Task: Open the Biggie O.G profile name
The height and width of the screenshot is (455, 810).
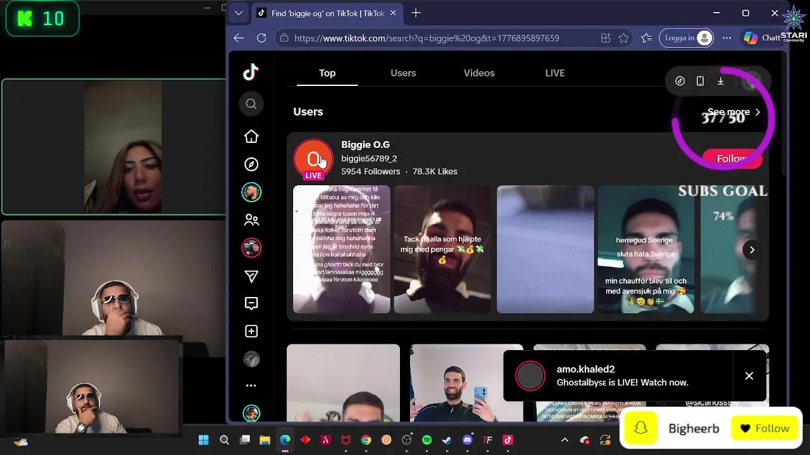Action: click(x=365, y=145)
